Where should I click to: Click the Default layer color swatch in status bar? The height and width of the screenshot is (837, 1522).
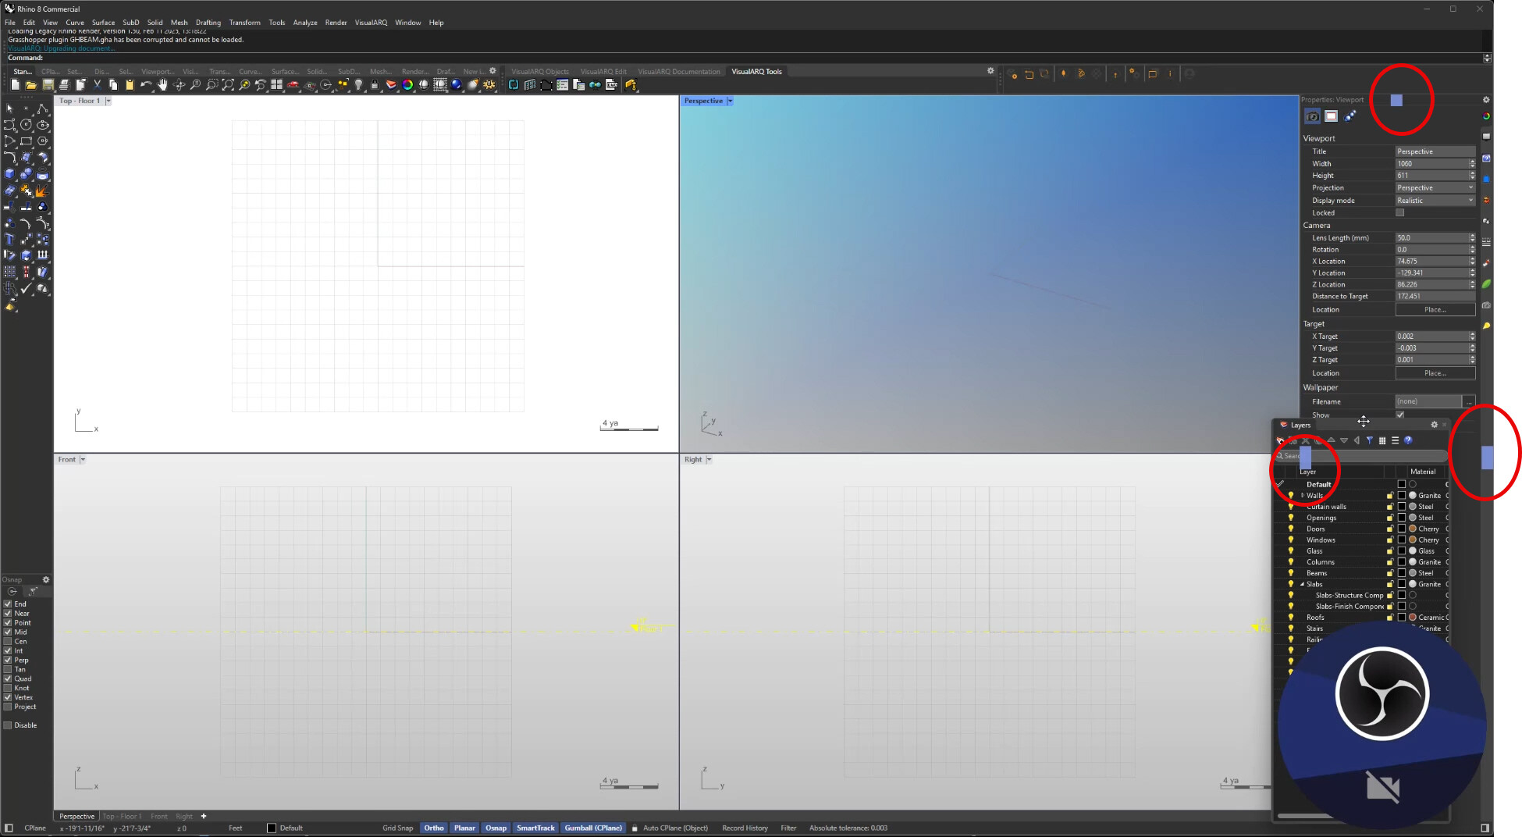(x=272, y=828)
